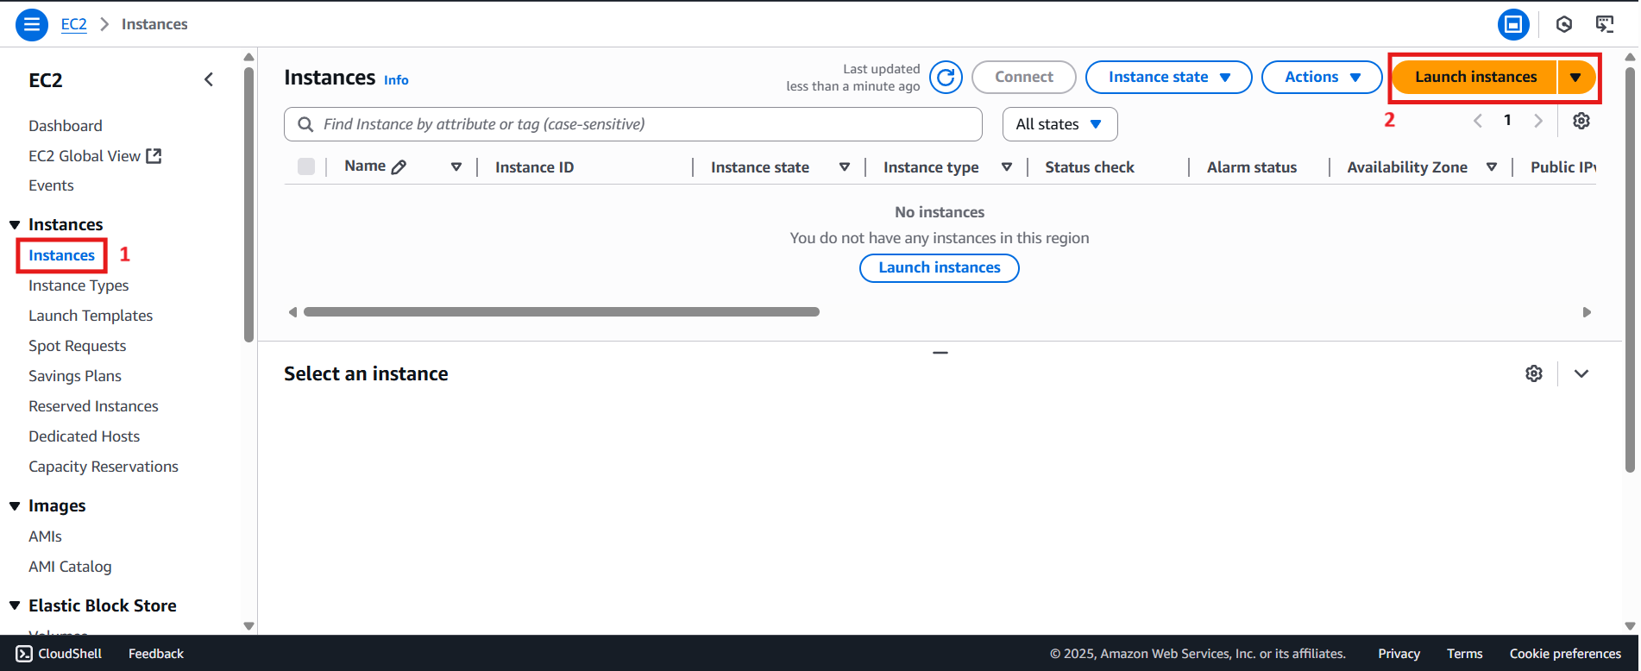Open the Actions dropdown
The height and width of the screenshot is (671, 1641).
coord(1323,77)
